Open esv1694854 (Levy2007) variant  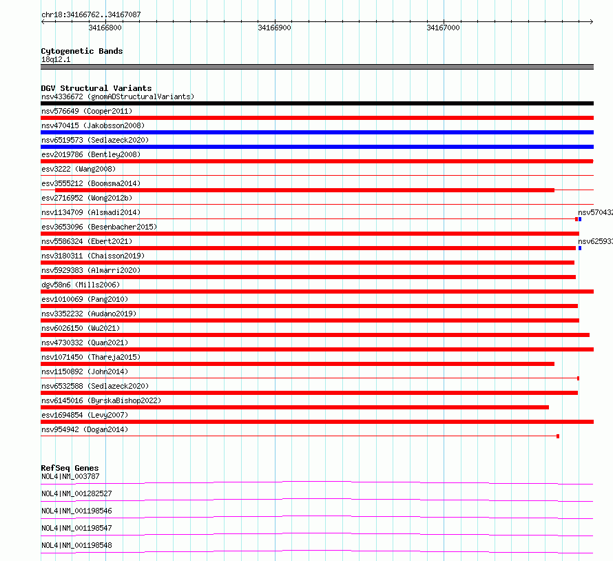click(x=85, y=415)
